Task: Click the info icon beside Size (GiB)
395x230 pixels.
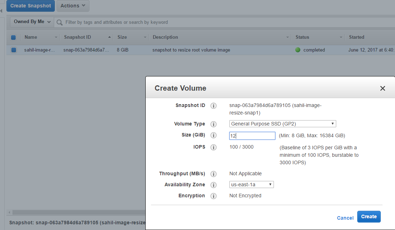Action: (x=213, y=135)
